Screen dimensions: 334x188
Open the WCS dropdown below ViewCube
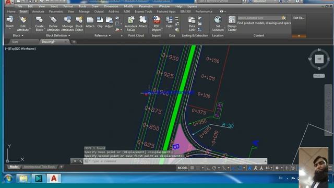pyautogui.click(x=319, y=76)
